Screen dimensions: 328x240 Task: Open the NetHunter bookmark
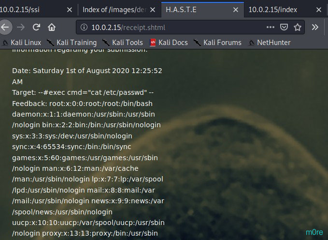pyautogui.click(x=269, y=43)
